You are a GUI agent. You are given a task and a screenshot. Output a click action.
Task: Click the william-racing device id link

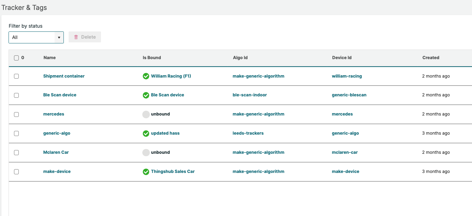tap(347, 76)
